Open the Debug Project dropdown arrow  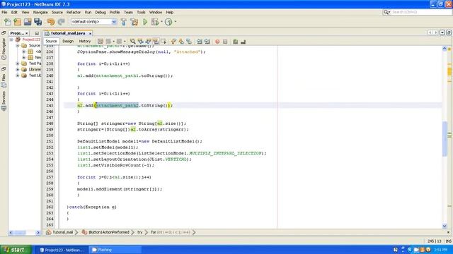pos(161,22)
